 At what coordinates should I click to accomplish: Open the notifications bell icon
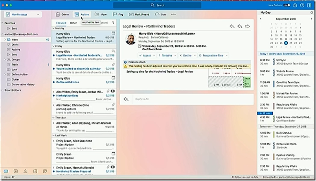point(295,5)
